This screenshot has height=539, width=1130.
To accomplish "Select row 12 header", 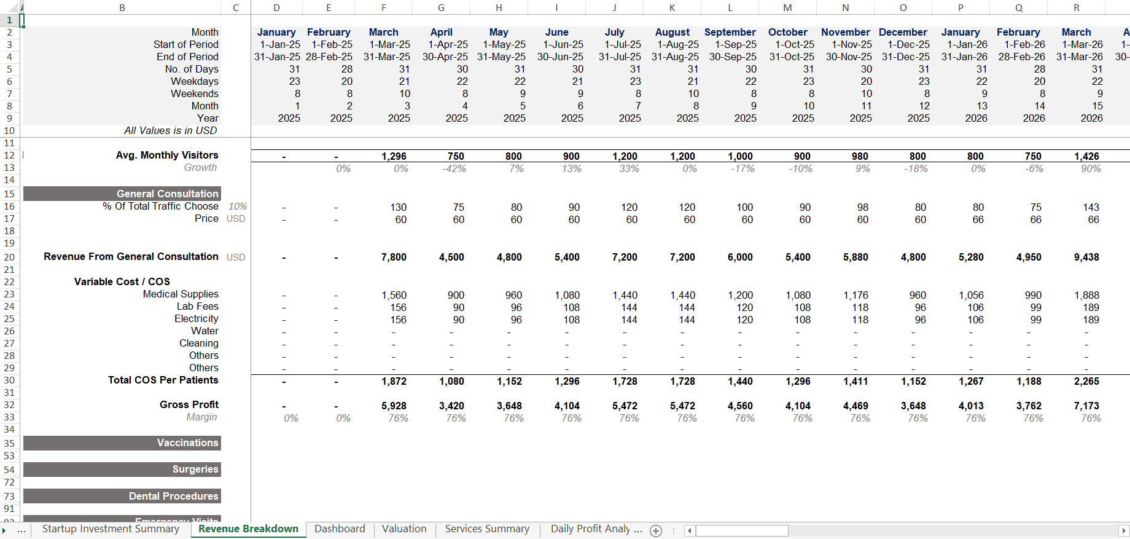I will (9, 155).
